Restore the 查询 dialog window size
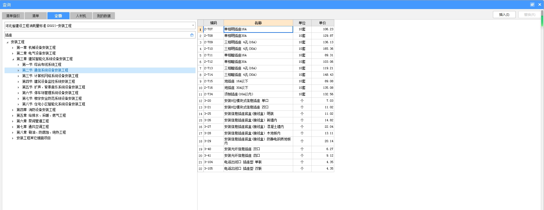The width and height of the screenshot is (544, 210). 532,5
